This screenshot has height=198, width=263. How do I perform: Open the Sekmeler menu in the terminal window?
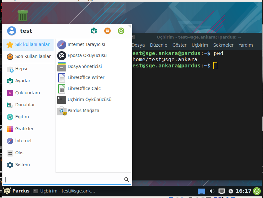click(223, 45)
